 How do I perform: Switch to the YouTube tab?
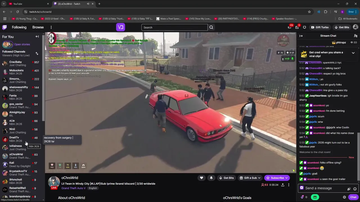point(28,4)
